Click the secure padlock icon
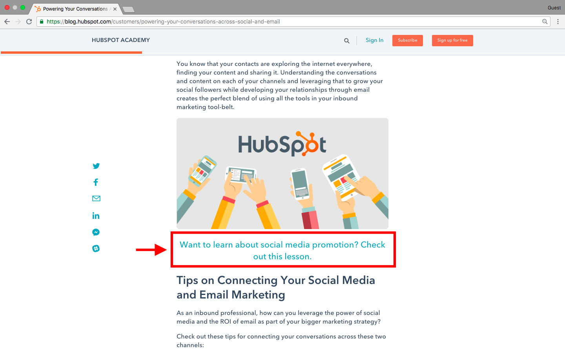The height and width of the screenshot is (353, 565). point(42,22)
